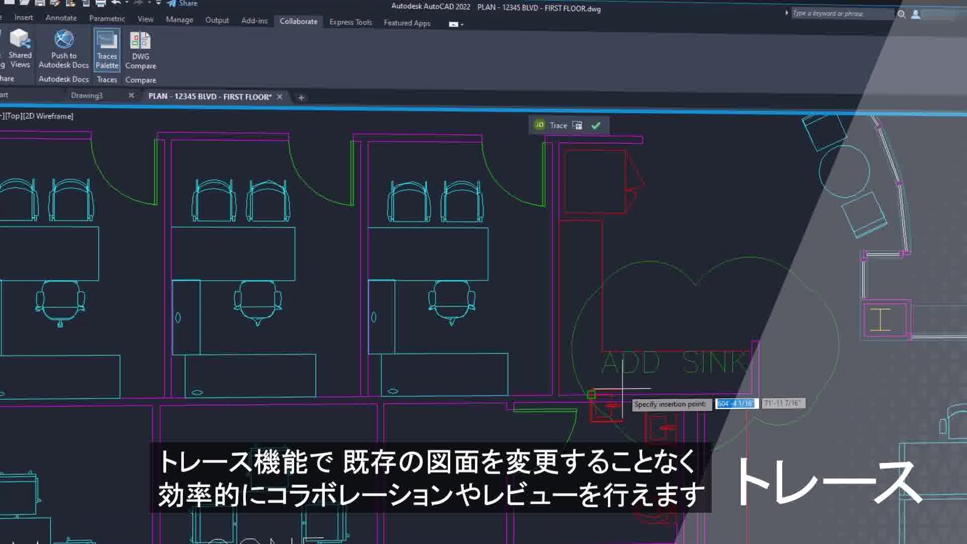Viewport: 967px width, 544px height.
Task: Click the 2D Wireframe visual style control
Action: tap(49, 116)
